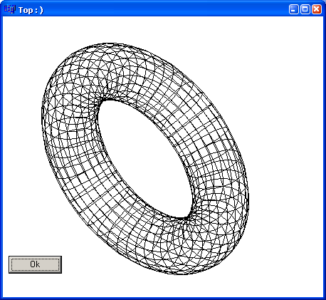Click the "Top : )" title text
Viewport: 326px width, 300px height.
[31, 10]
